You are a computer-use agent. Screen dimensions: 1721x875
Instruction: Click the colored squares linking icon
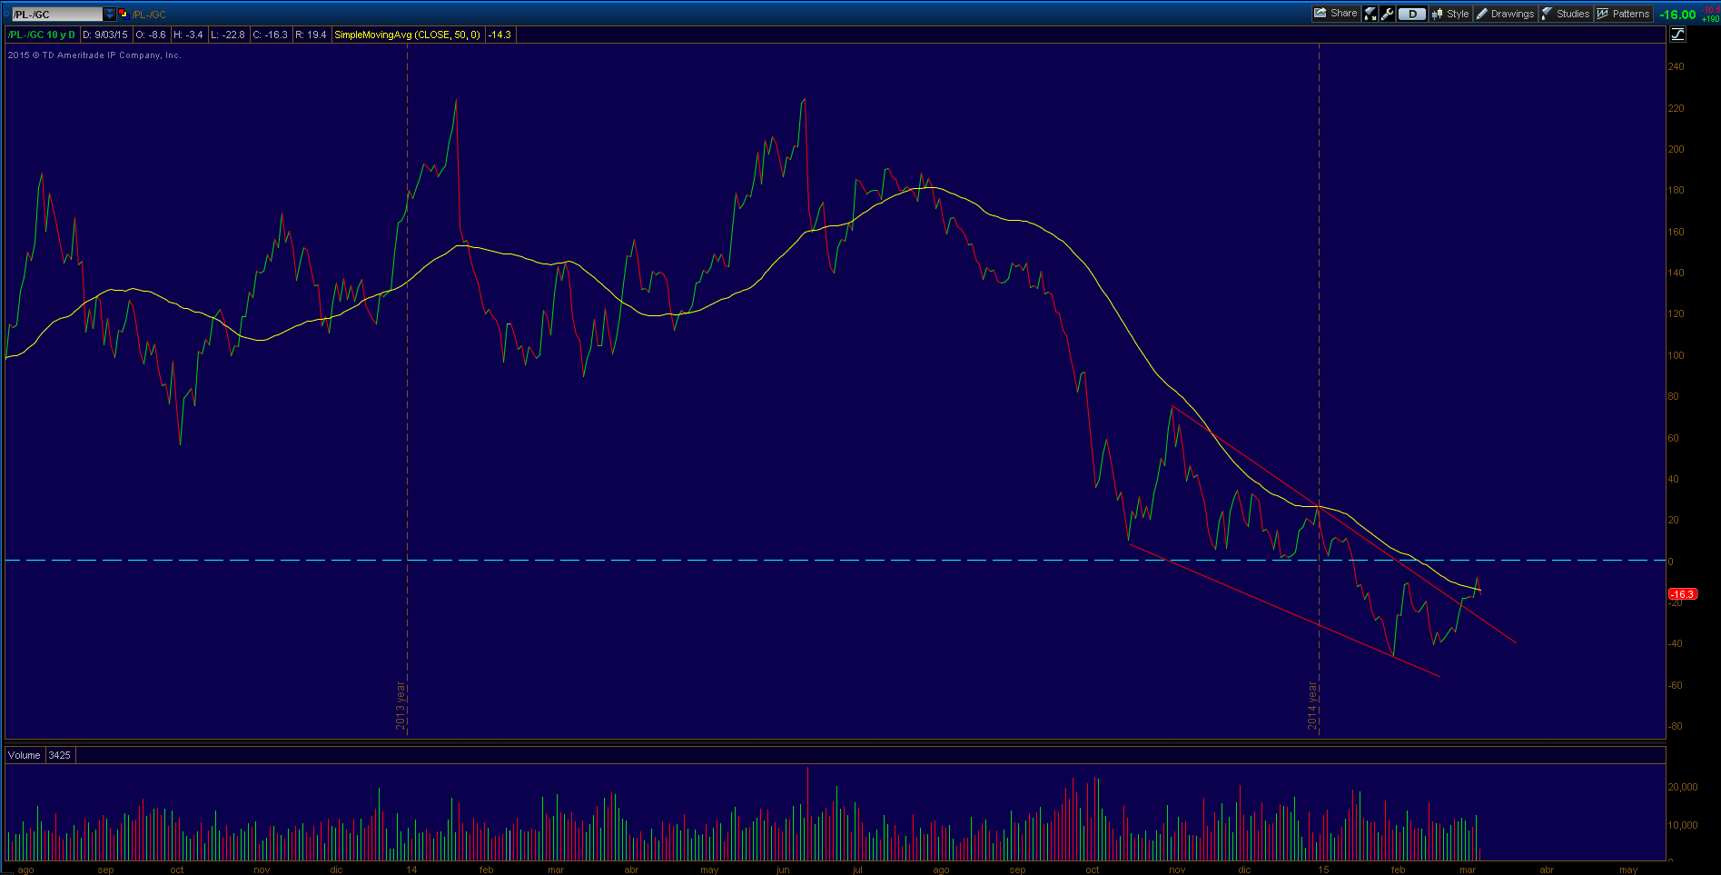tap(124, 14)
